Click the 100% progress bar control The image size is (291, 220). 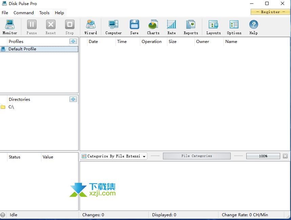(263, 156)
